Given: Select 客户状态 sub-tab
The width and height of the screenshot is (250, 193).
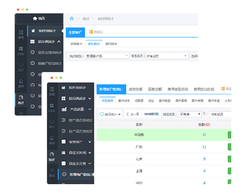Looking at the screenshot, I should 124,101.
